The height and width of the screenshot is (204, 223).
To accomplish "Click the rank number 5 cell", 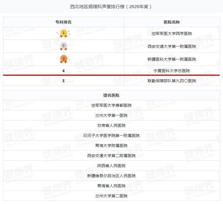I will [x=63, y=81].
